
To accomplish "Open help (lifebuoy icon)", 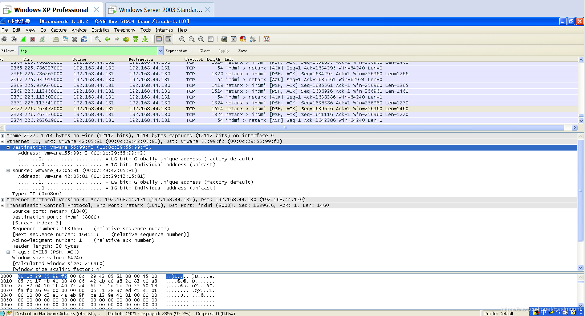I will pos(267,39).
